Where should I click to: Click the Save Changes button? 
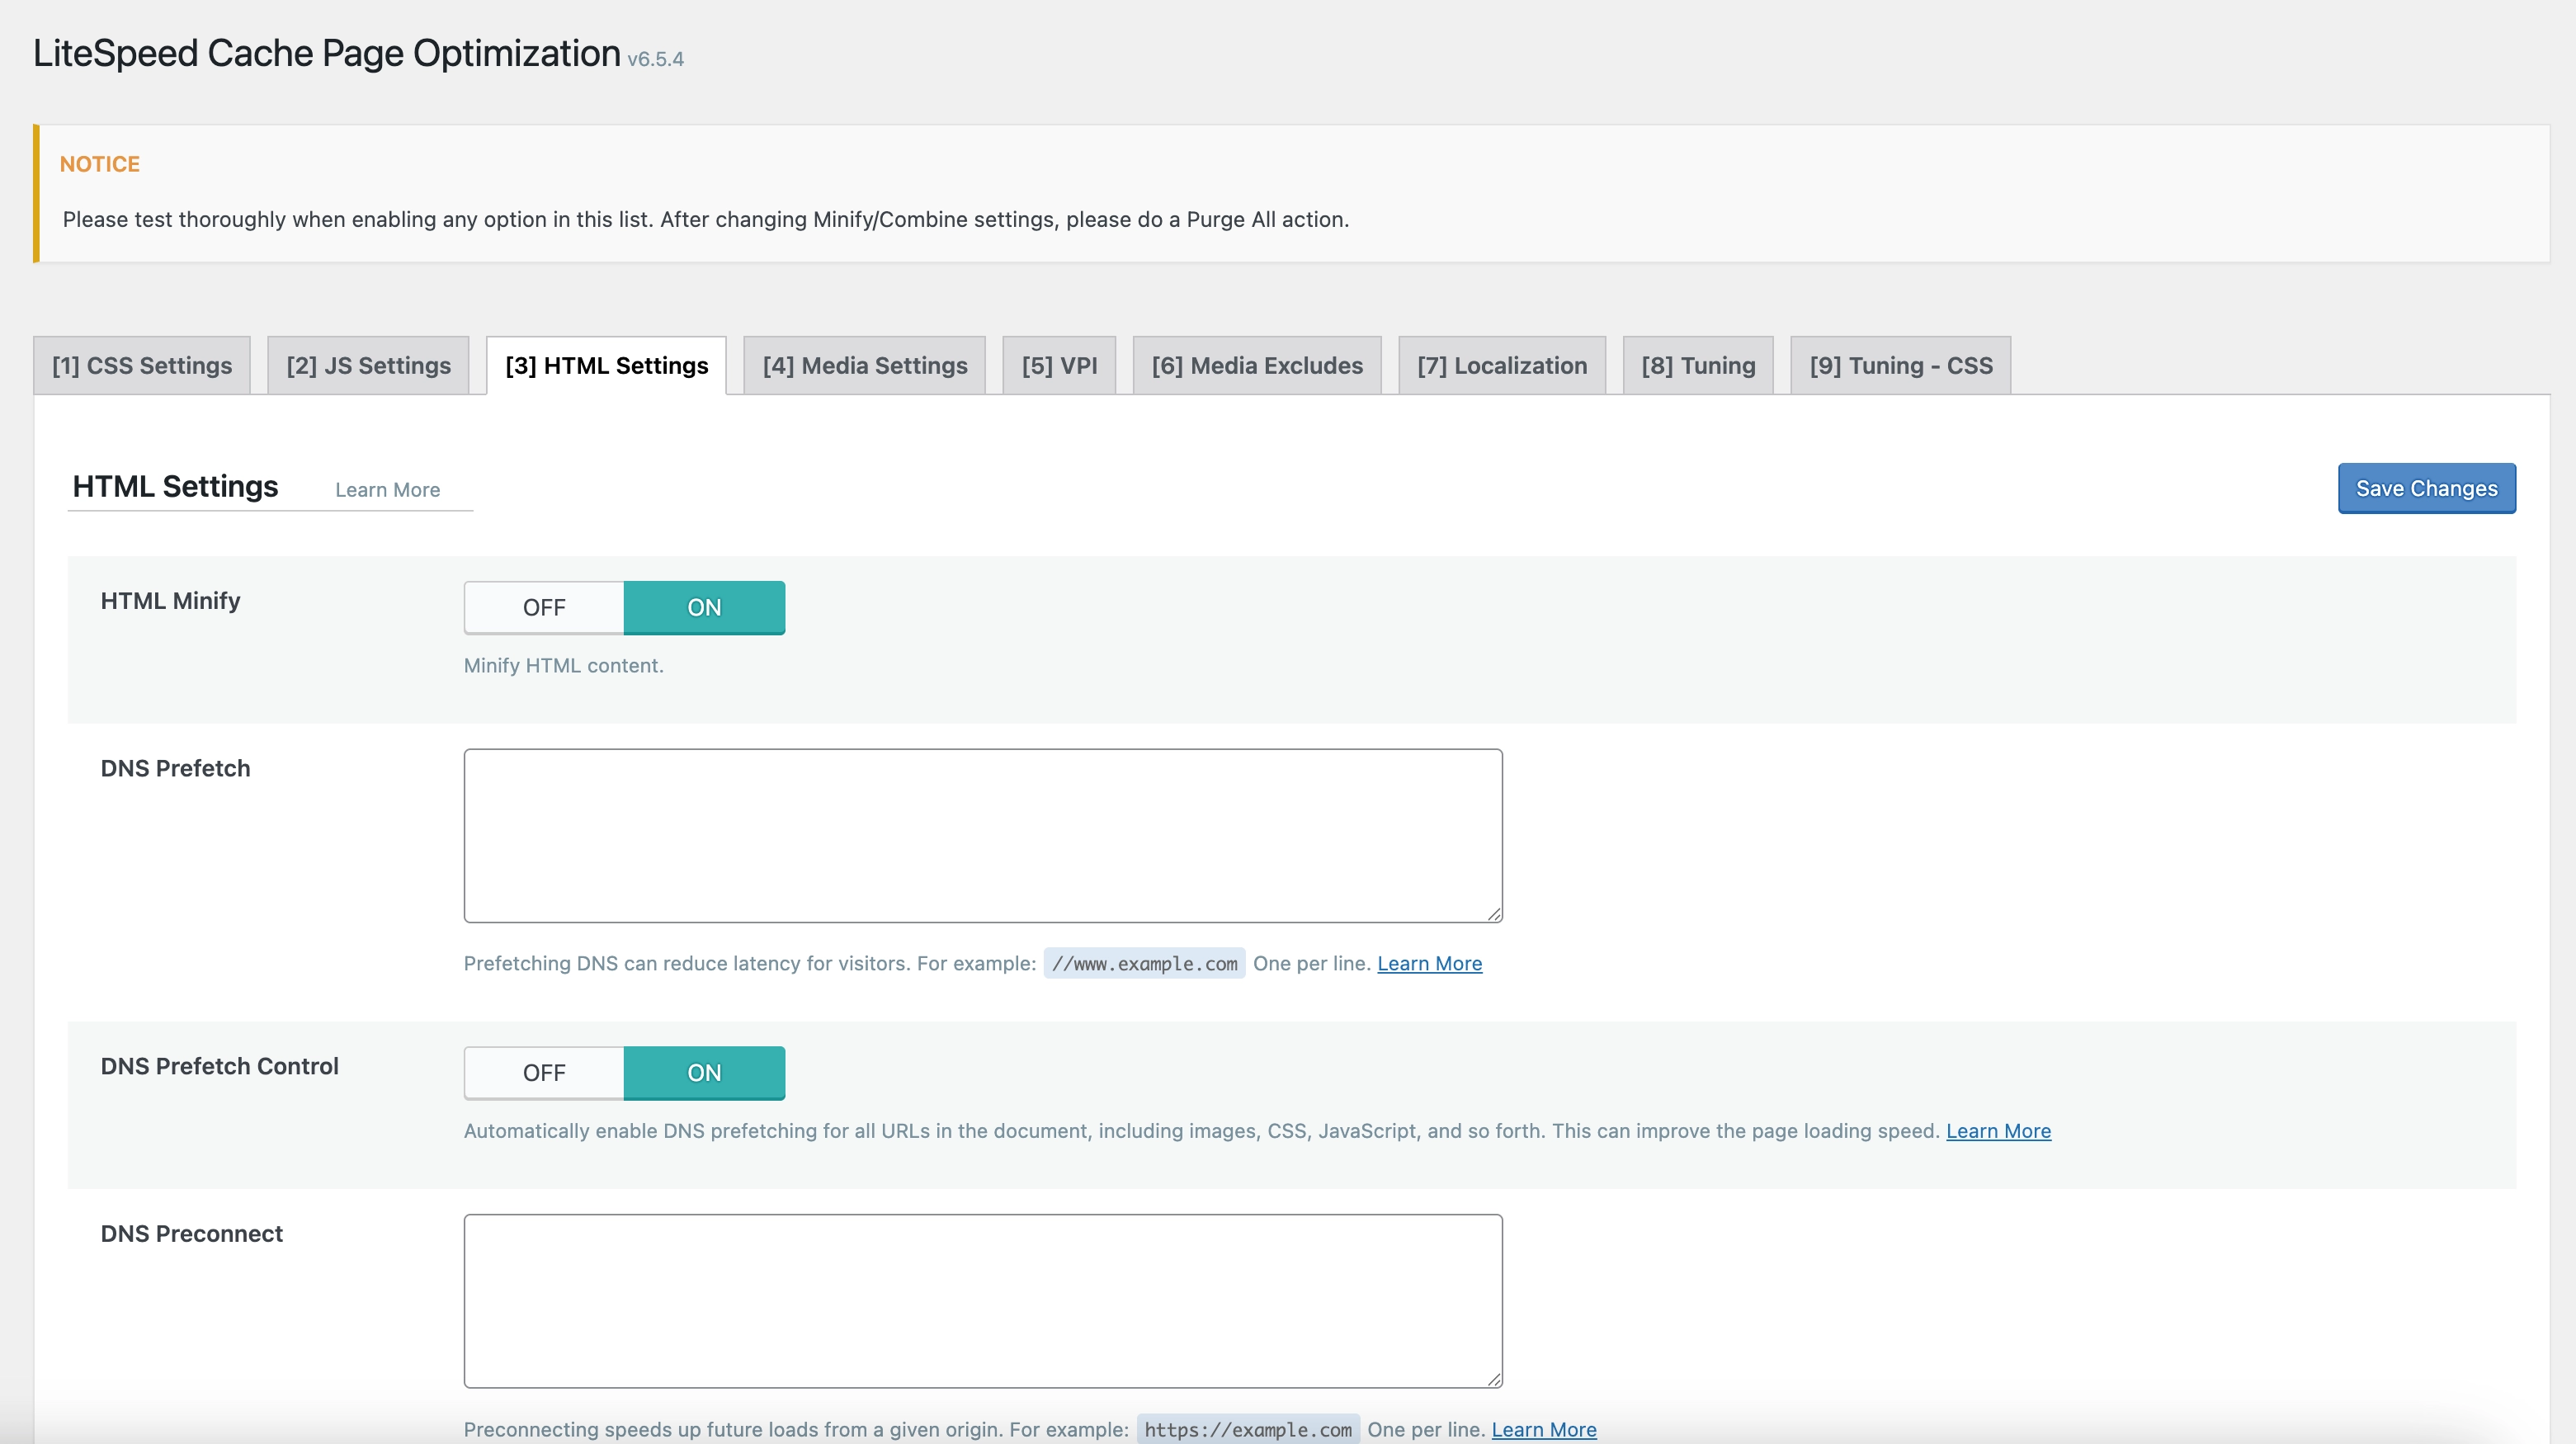2426,488
